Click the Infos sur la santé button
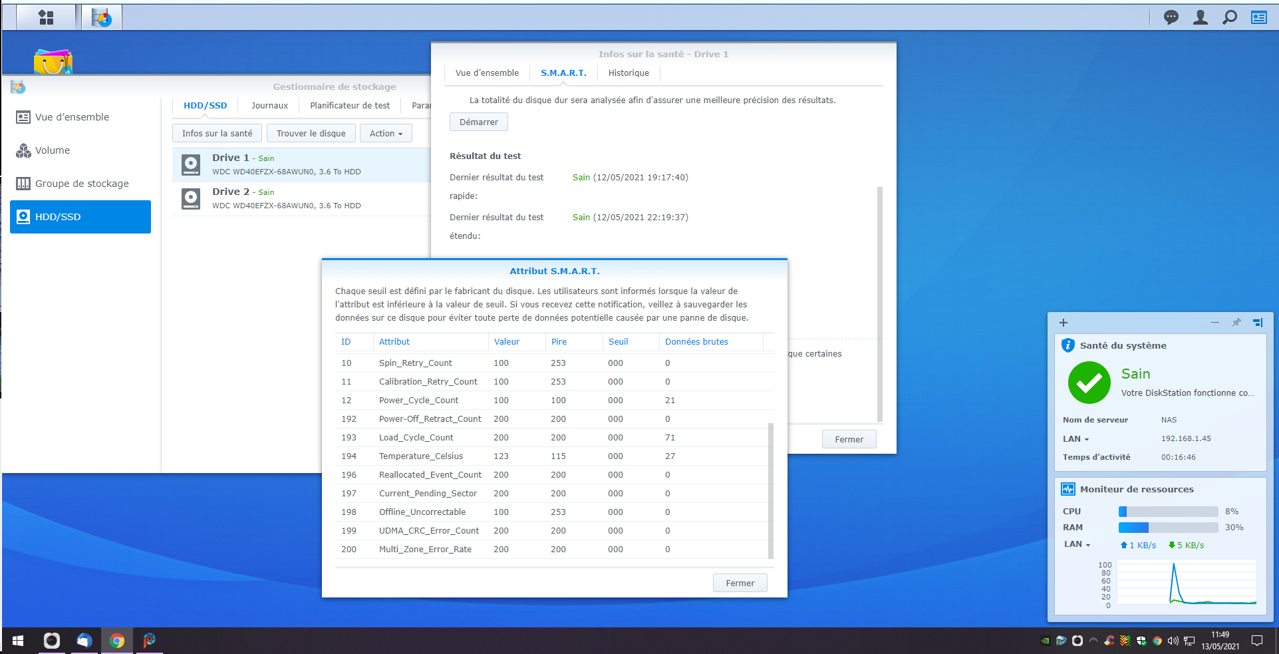 (x=217, y=133)
